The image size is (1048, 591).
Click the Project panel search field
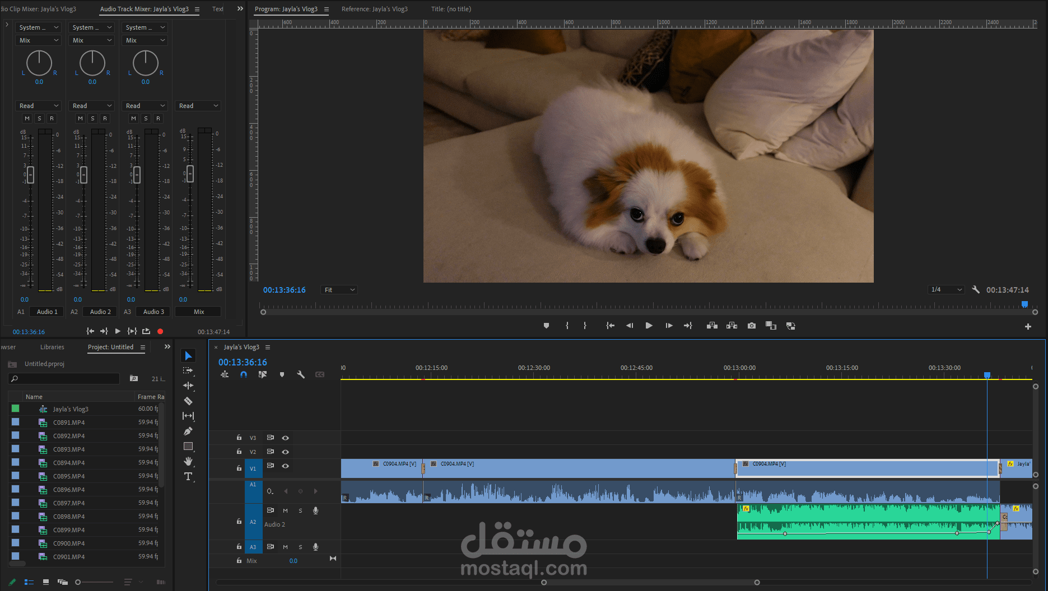[64, 378]
